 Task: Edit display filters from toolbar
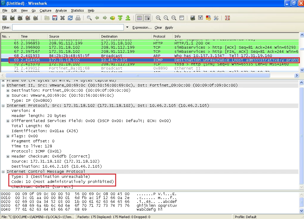pyautogui.click(x=200, y=18)
